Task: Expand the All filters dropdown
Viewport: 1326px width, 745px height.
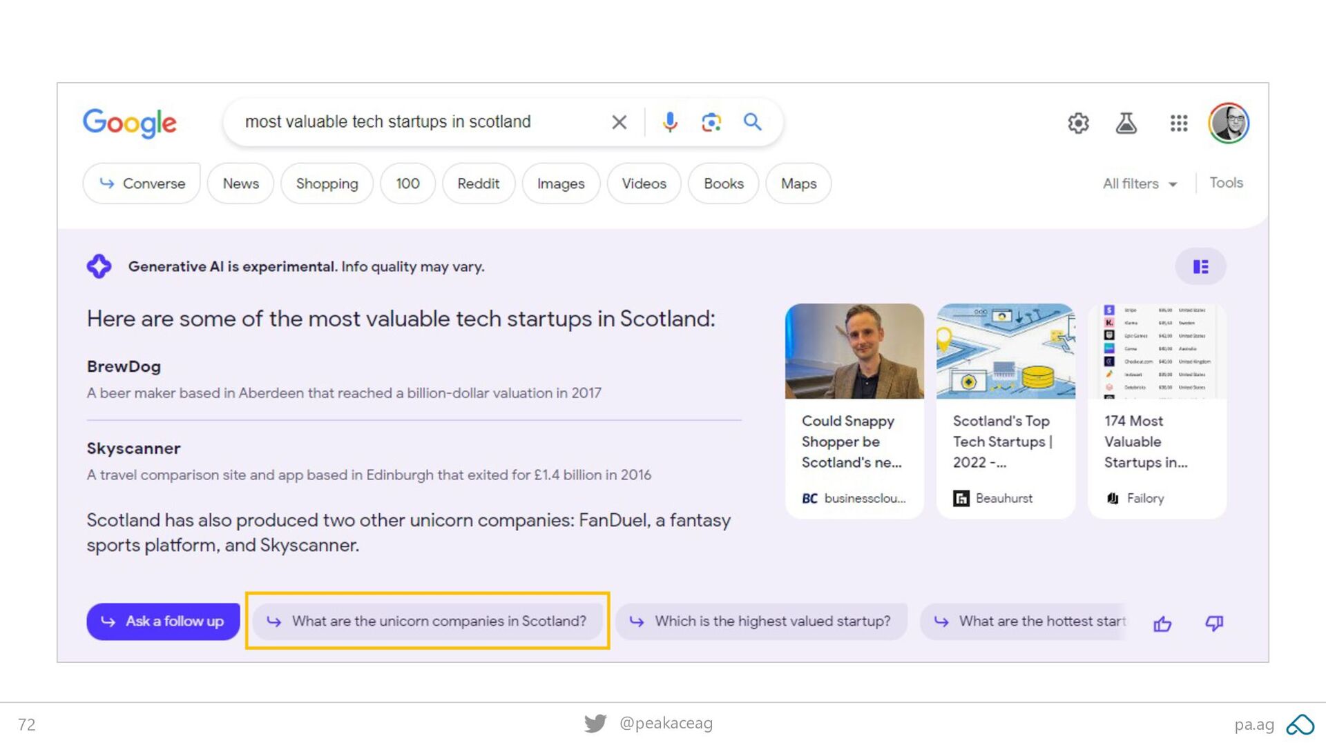Action: (1140, 183)
